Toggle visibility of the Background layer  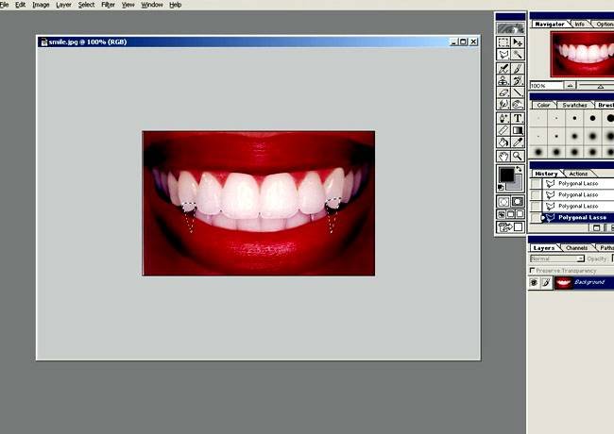coord(534,282)
